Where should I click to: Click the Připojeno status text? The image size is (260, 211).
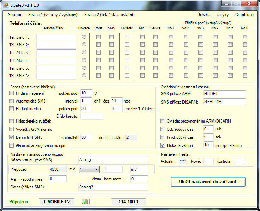click(19, 202)
